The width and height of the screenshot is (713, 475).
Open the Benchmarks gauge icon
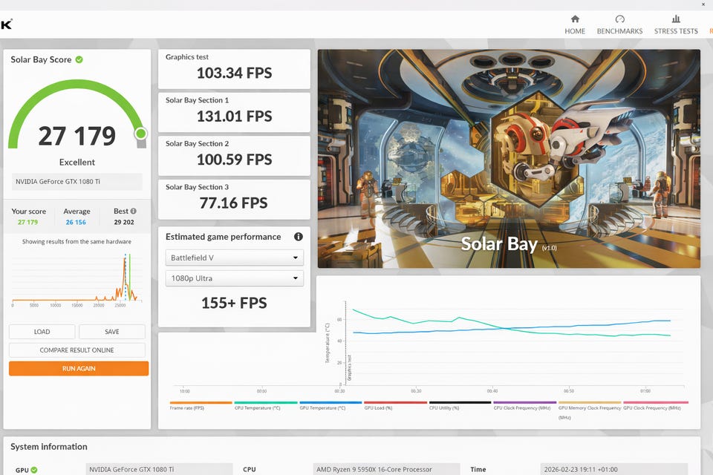click(x=619, y=19)
